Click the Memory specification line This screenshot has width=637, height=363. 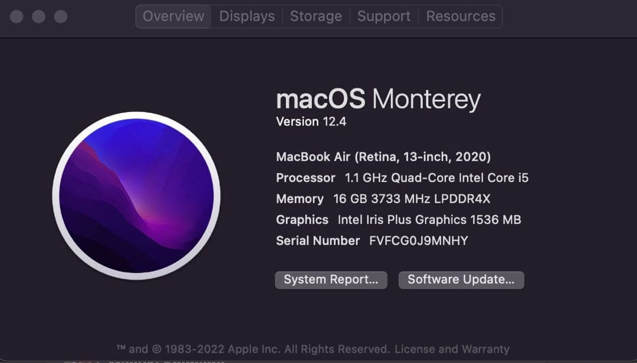tap(383, 199)
